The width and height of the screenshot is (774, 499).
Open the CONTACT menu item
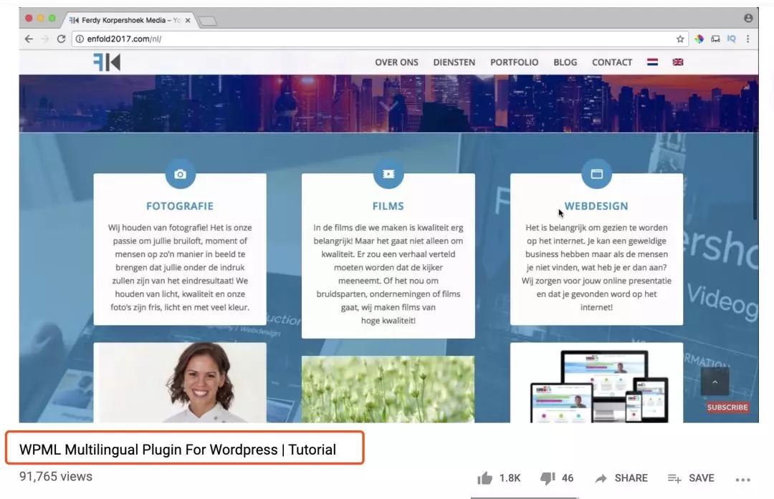[612, 62]
